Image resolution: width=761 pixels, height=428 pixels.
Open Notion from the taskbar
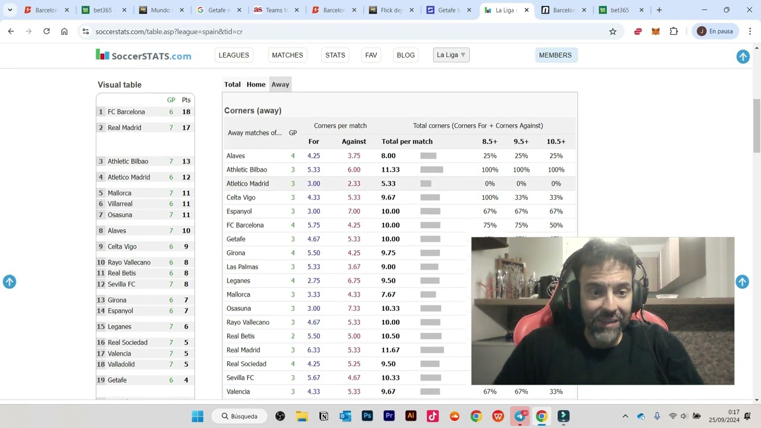pyautogui.click(x=323, y=416)
